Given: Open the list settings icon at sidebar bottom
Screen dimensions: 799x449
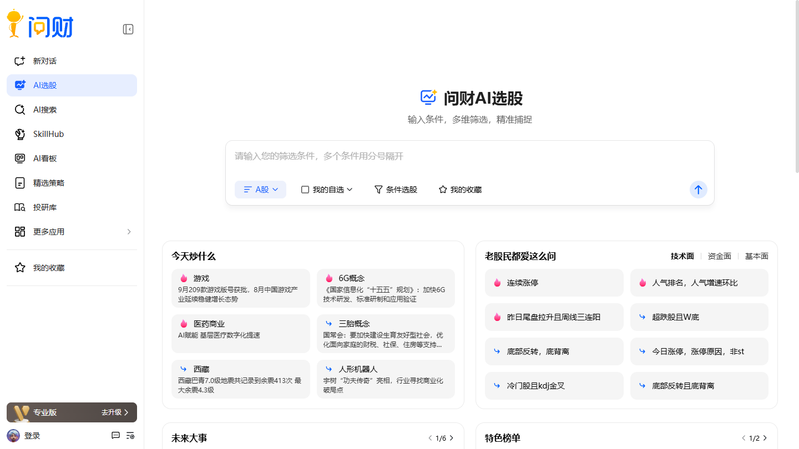Looking at the screenshot, I should (130, 436).
